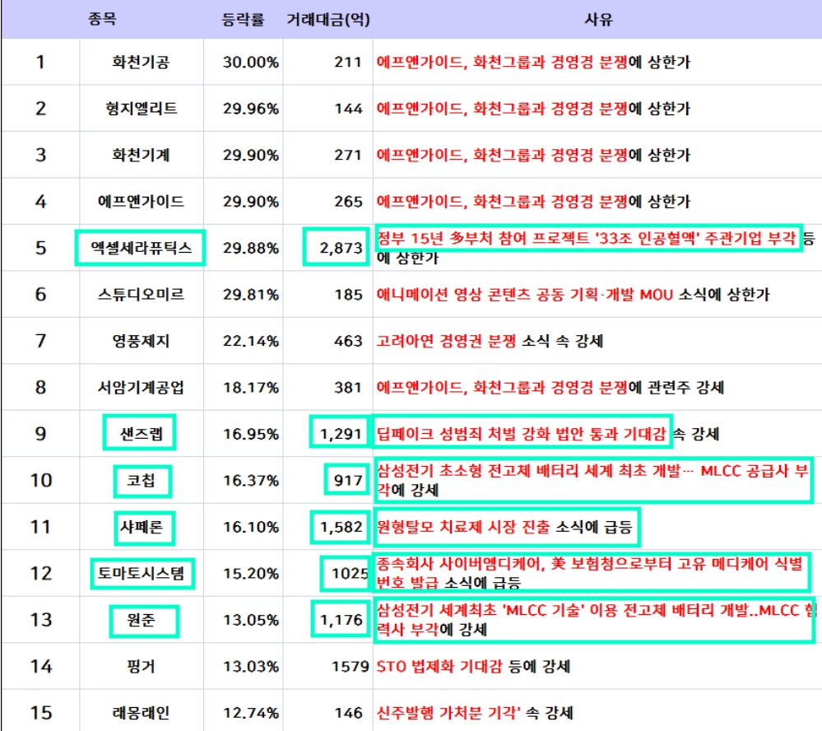Image resolution: width=822 pixels, height=731 pixels.
Task: Click the 등락률 column header
Action: [243, 20]
